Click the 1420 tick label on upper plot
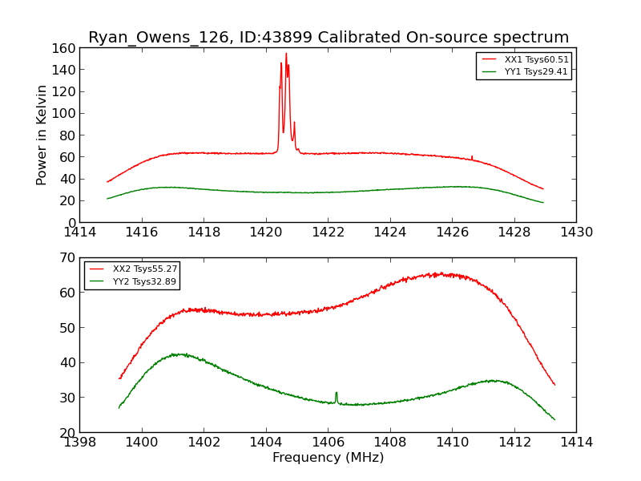Viewport: 641px width, 481px height. (x=266, y=232)
